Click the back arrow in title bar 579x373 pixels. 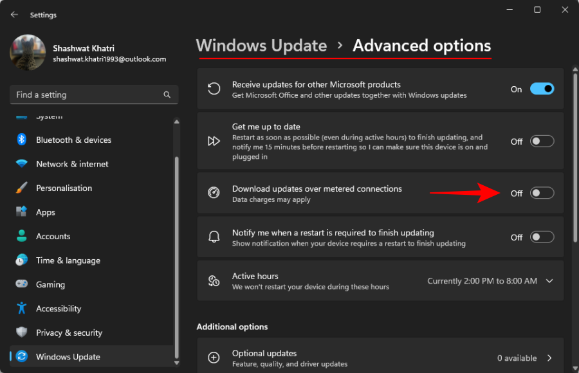point(15,15)
